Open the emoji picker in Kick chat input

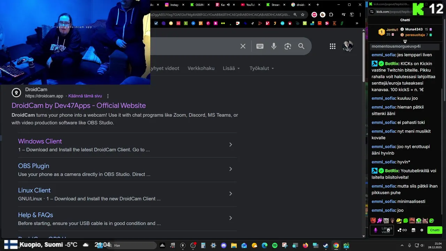tap(389, 230)
